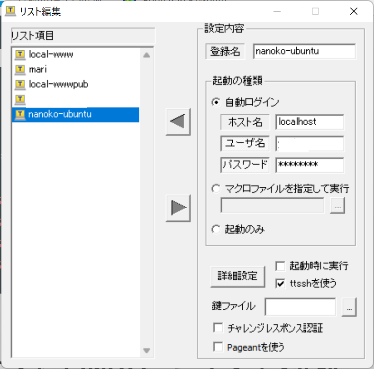Click the リスト項目 header
The width and height of the screenshot is (374, 369).
(x=83, y=36)
